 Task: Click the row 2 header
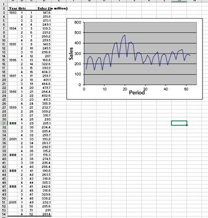(x=4, y=8)
